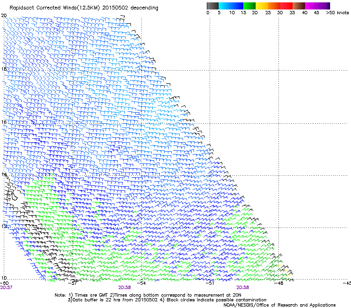Click the magenta 40-45 knots legend segment

[311, 6]
